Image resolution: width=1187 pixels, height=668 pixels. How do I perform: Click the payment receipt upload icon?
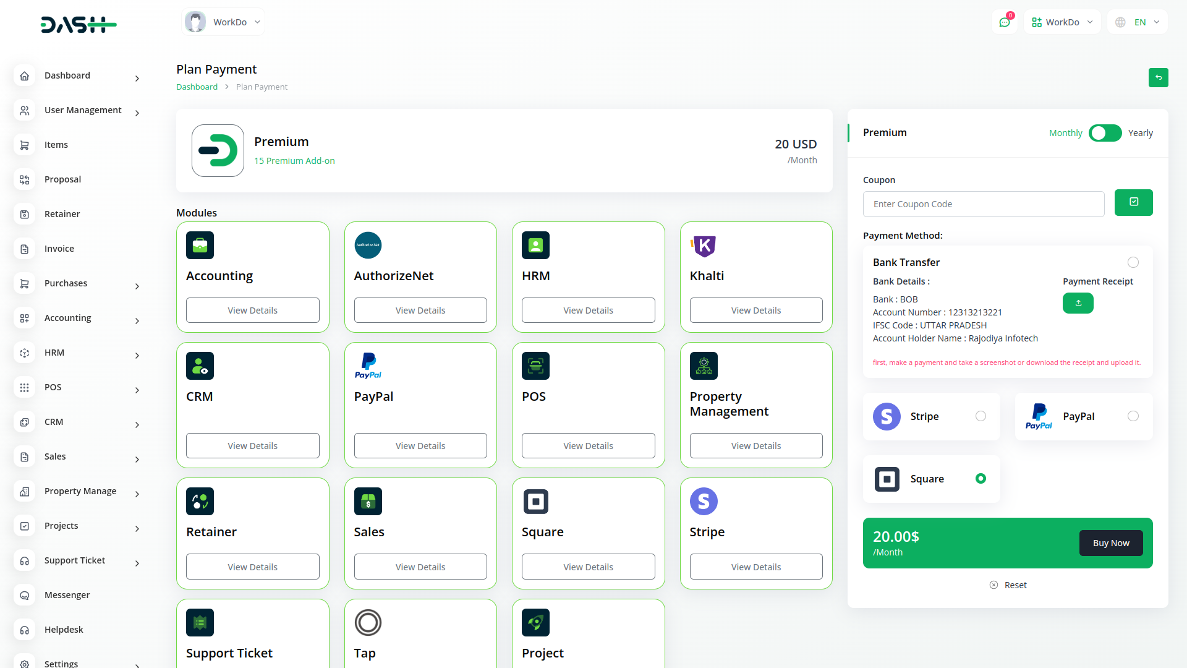1078,303
